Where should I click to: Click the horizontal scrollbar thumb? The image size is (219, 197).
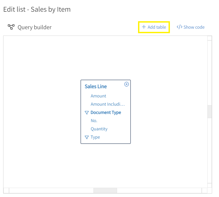pyautogui.click(x=105, y=190)
